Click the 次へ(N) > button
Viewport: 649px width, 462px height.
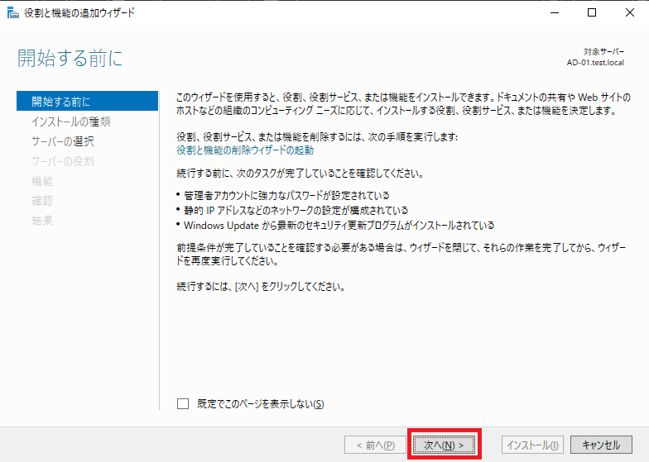444,445
